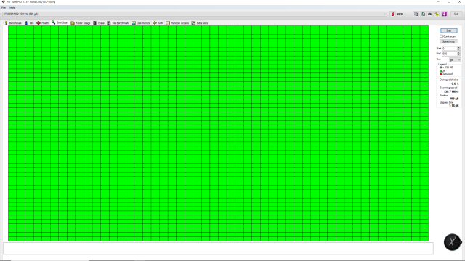Open the Health tab
The width and height of the screenshot is (465, 261).
click(x=42, y=22)
